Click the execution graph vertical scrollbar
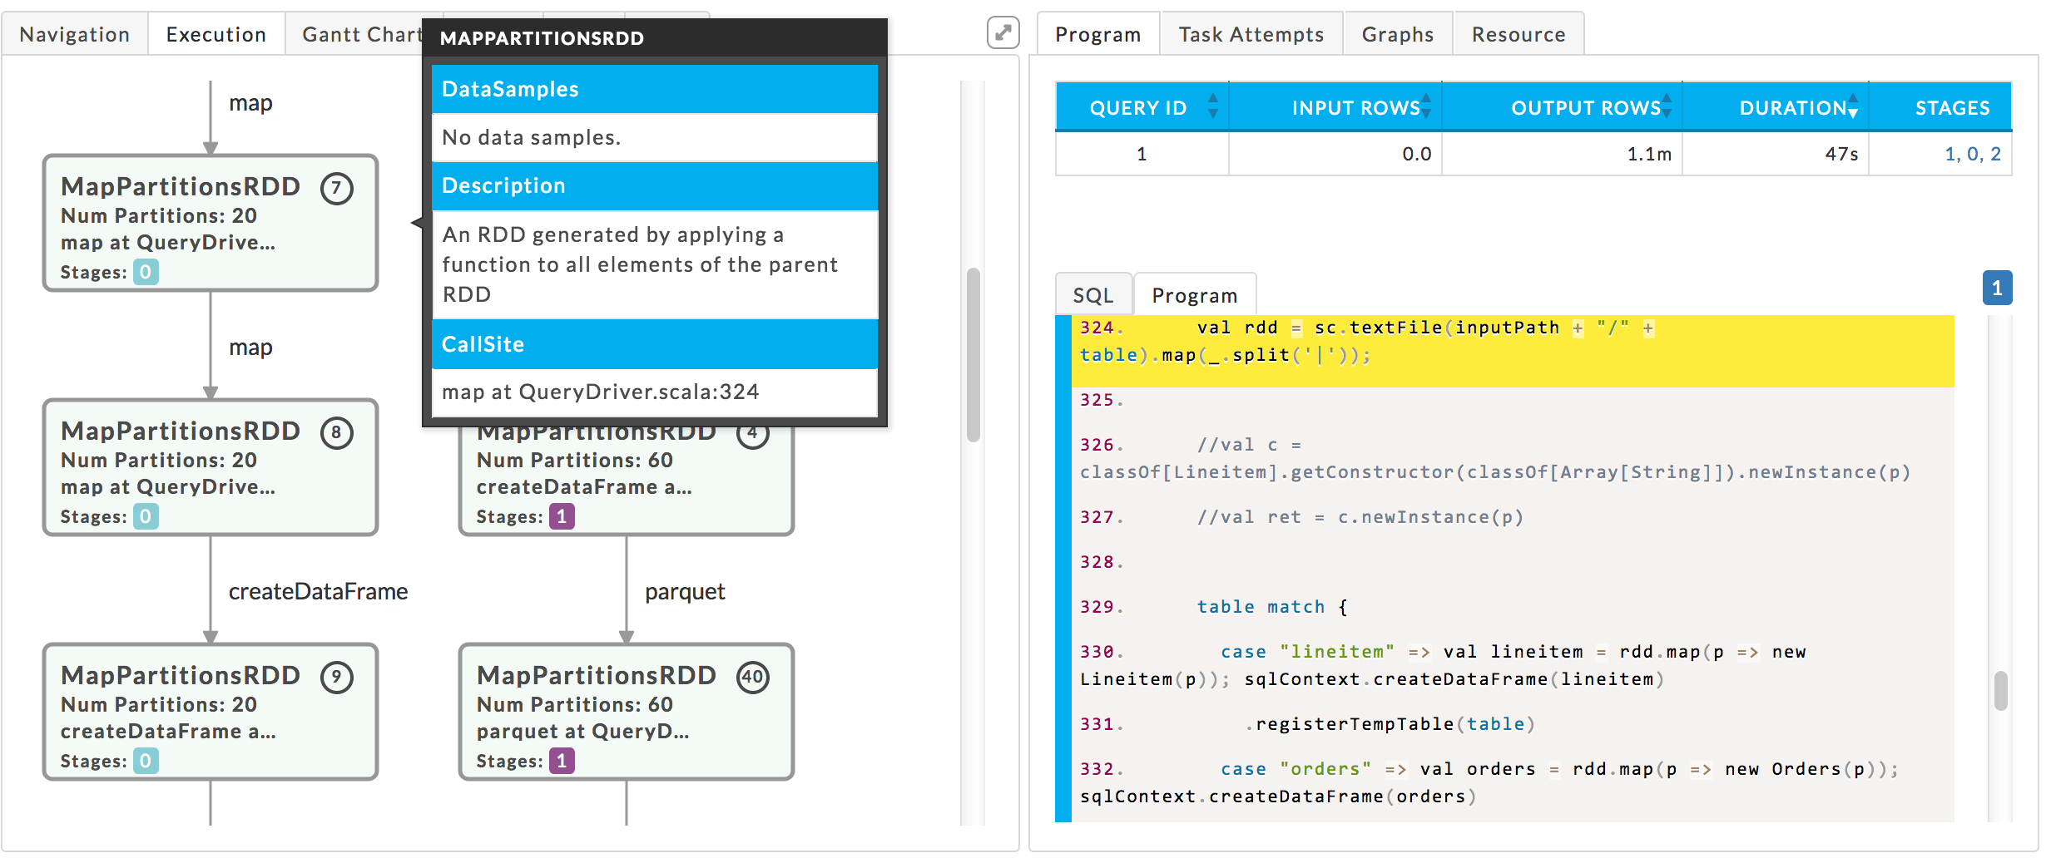The image size is (2051, 863). point(973,354)
